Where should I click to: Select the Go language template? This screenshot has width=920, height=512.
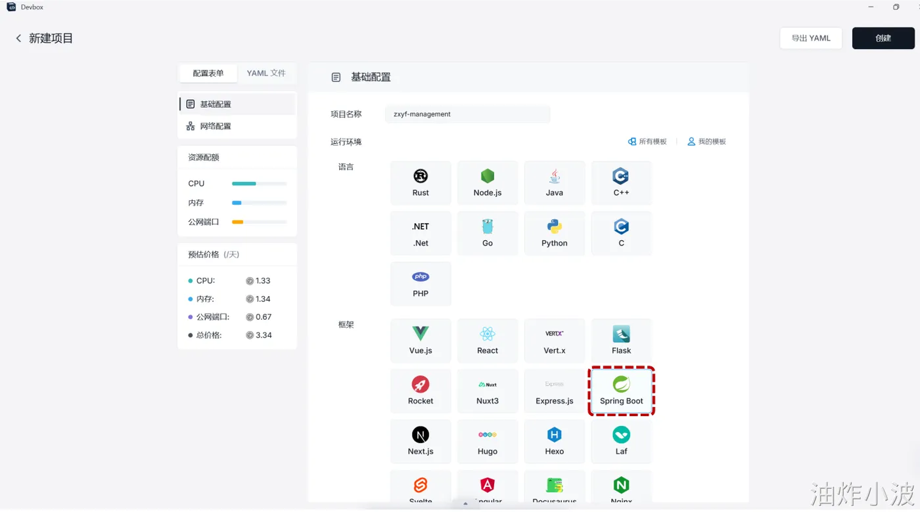pos(488,234)
